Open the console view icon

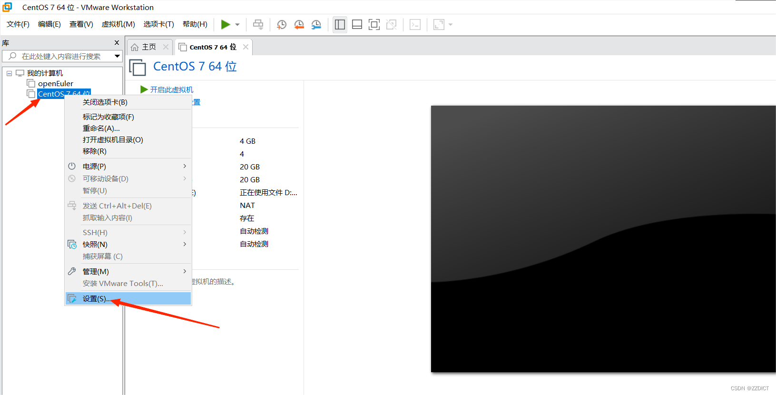415,24
